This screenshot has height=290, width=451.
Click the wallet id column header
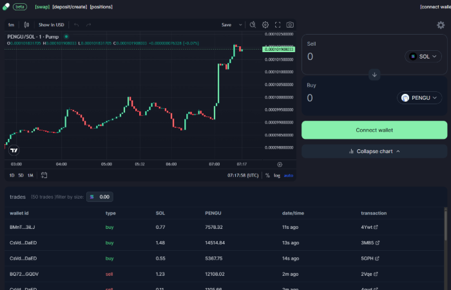tap(19, 213)
